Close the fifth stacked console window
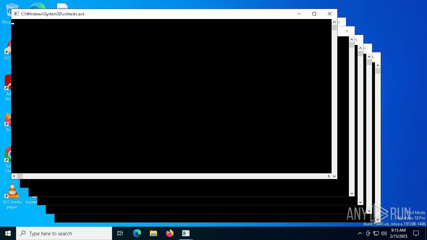Screen dimensions: 427x240 365,48
